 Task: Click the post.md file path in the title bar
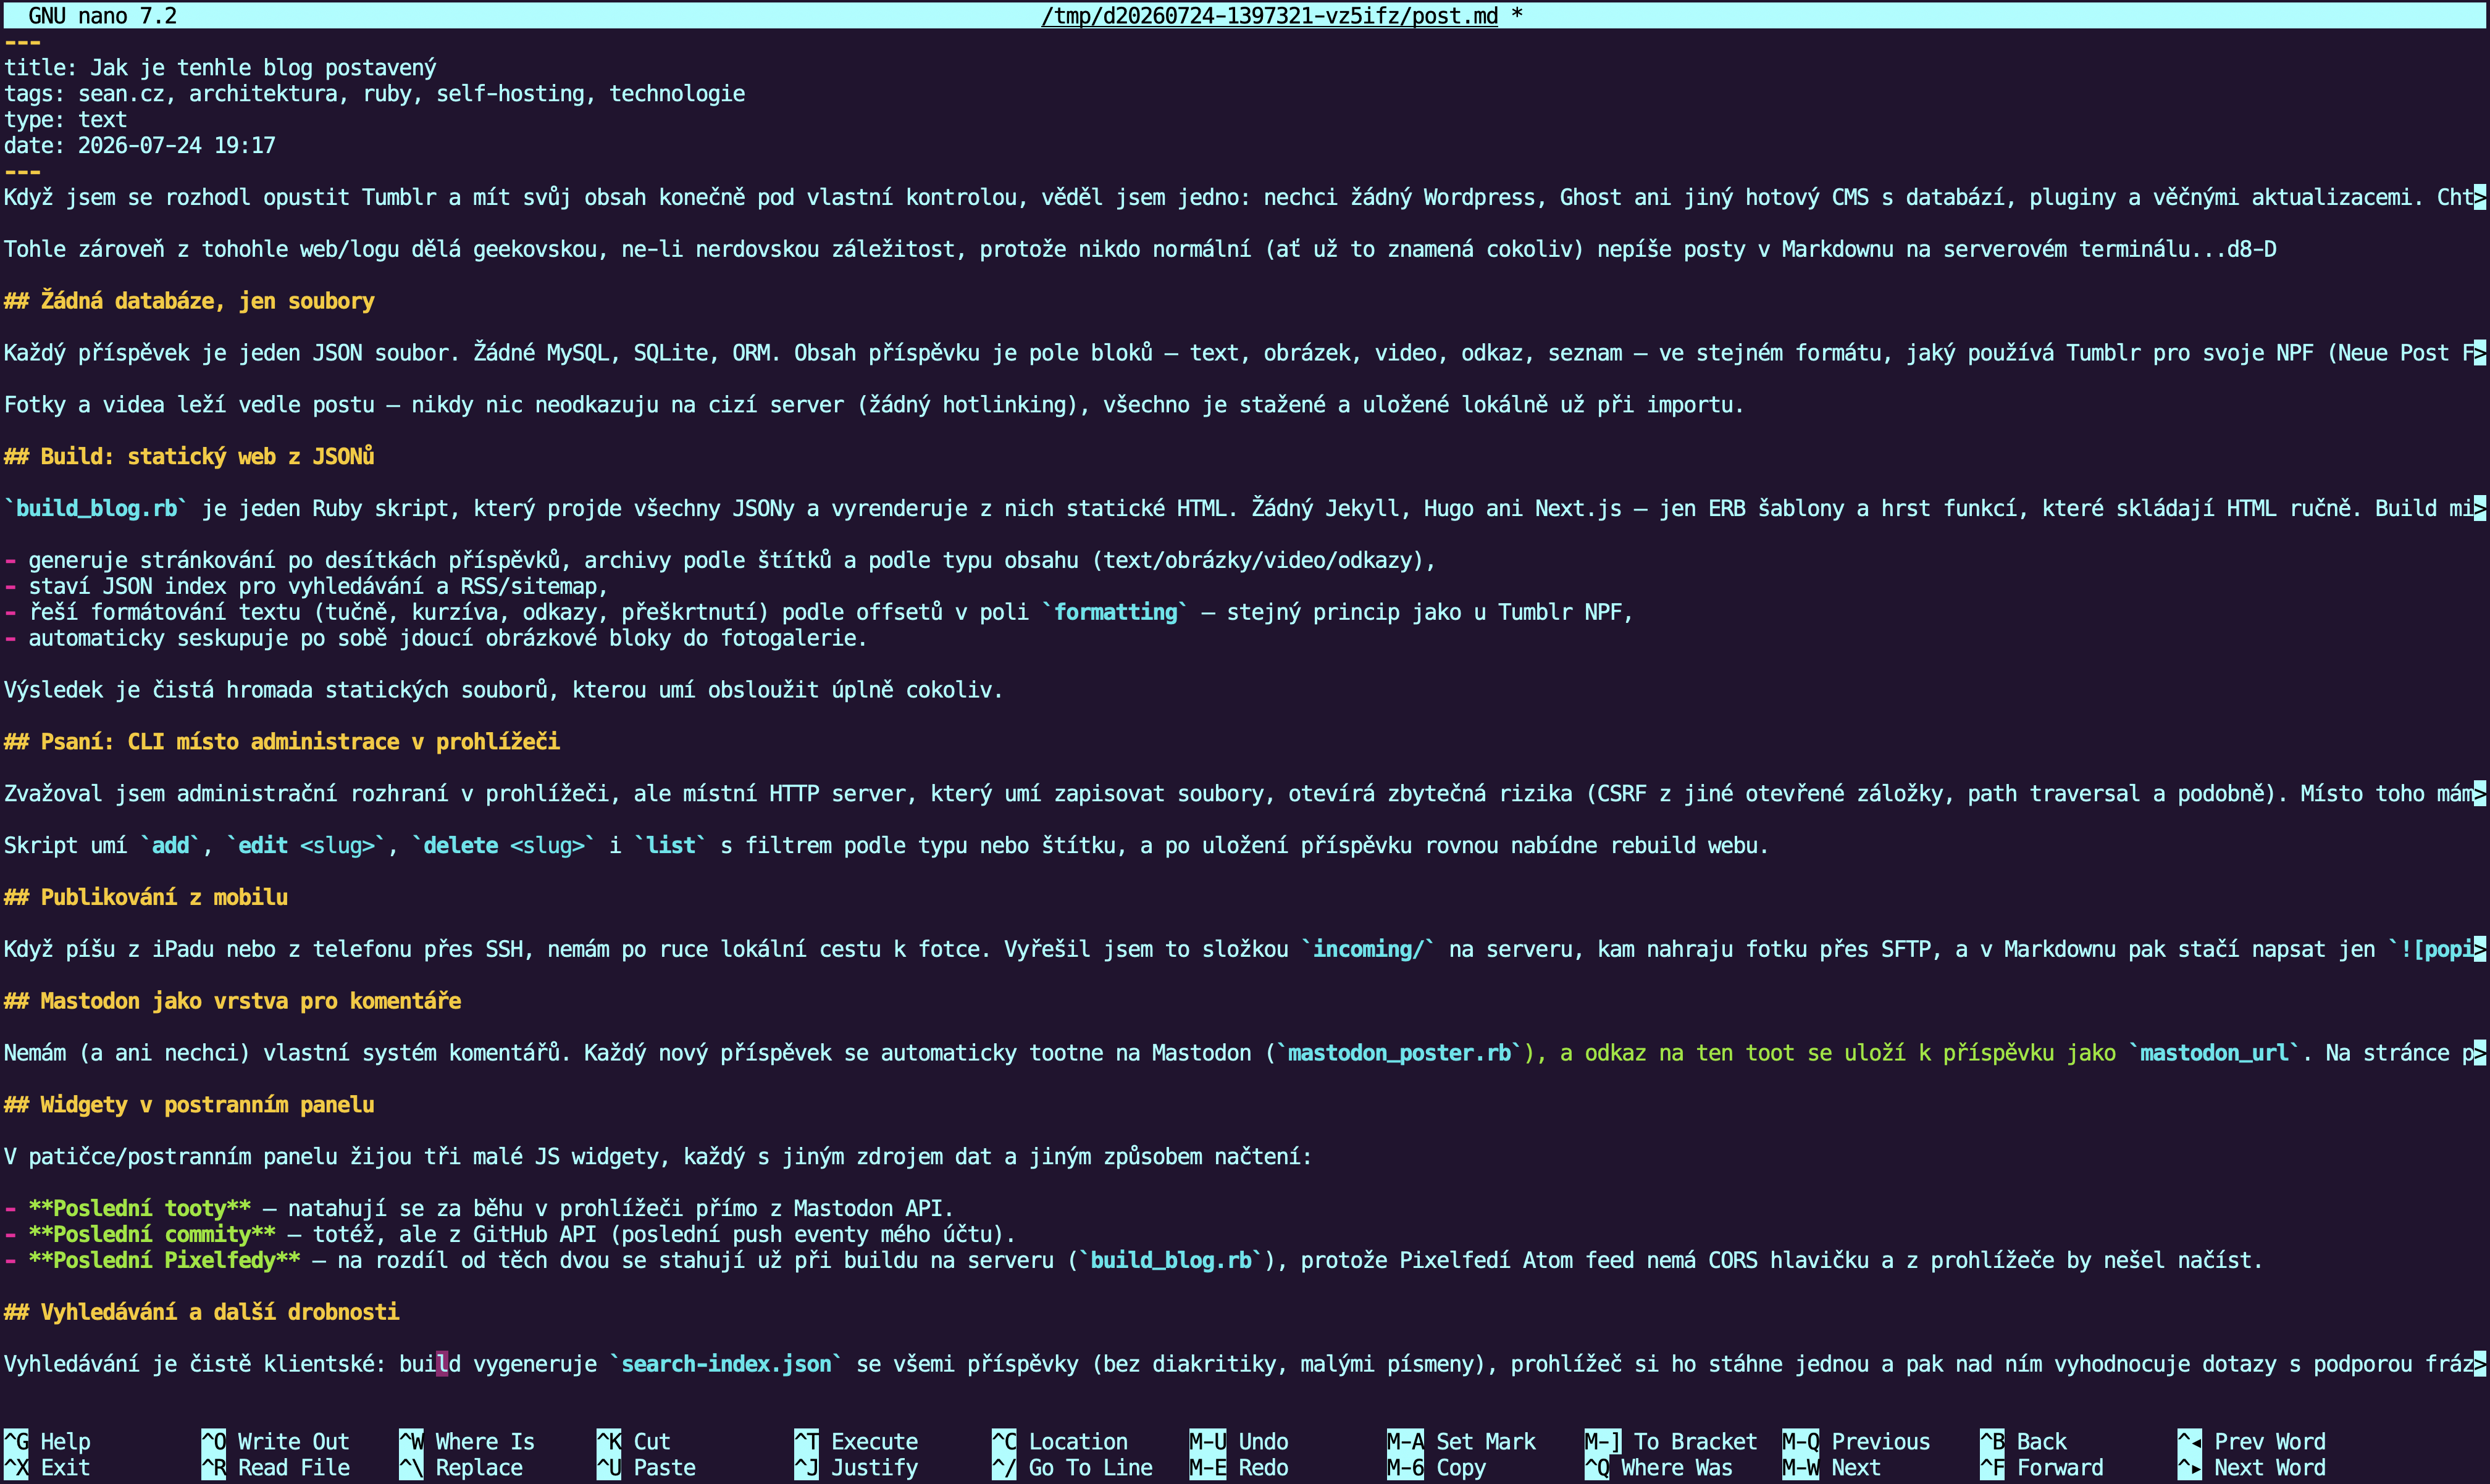coord(1270,15)
